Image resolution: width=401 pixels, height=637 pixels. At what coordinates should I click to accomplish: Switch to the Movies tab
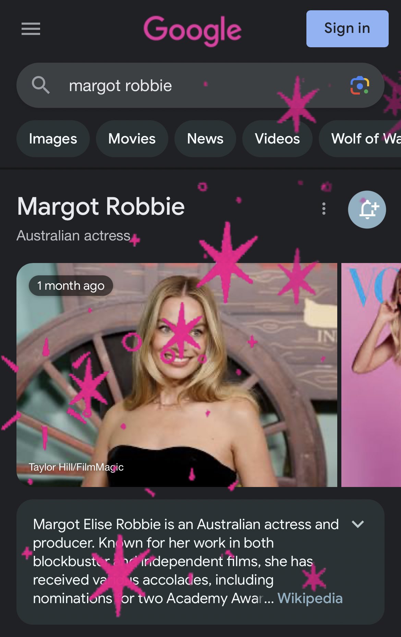[x=132, y=139]
